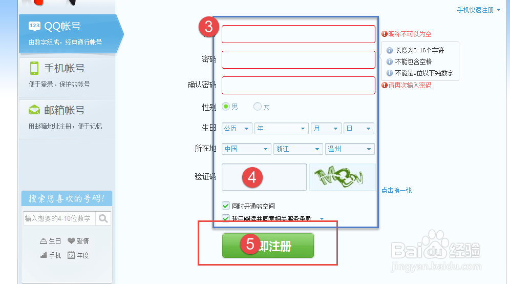Click the captcha verification image
Viewport: 510px width, 284px height.
(342, 177)
